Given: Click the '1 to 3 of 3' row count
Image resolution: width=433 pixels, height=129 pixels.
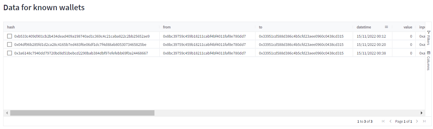Looking at the screenshot, I should click(x=365, y=121).
